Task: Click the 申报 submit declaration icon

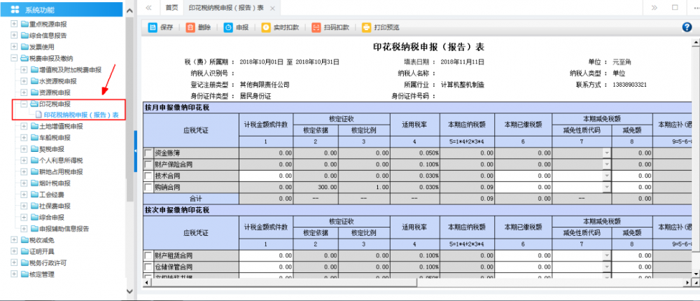Action: (228, 27)
